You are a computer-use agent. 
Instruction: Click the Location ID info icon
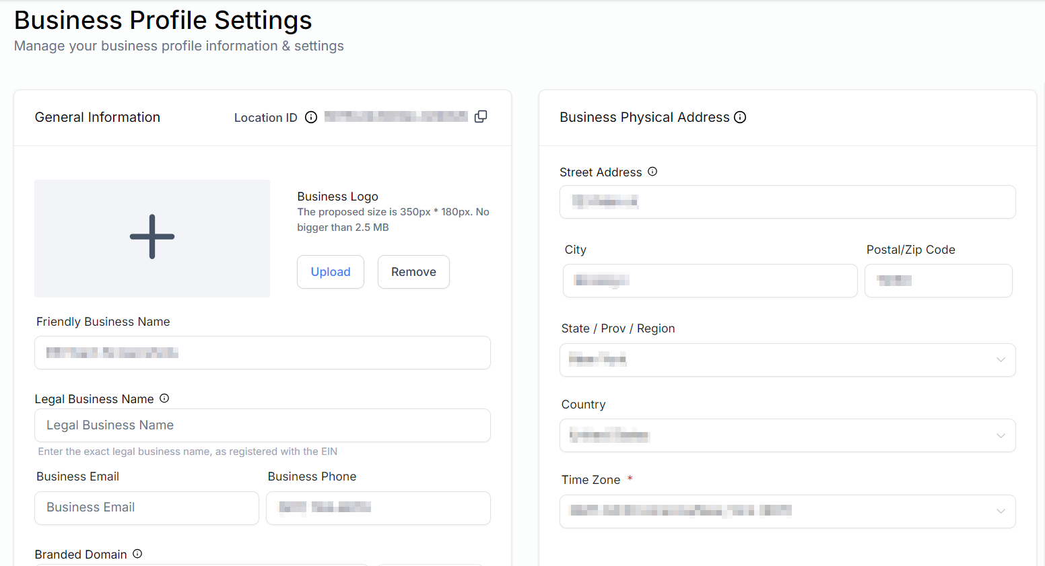click(311, 117)
